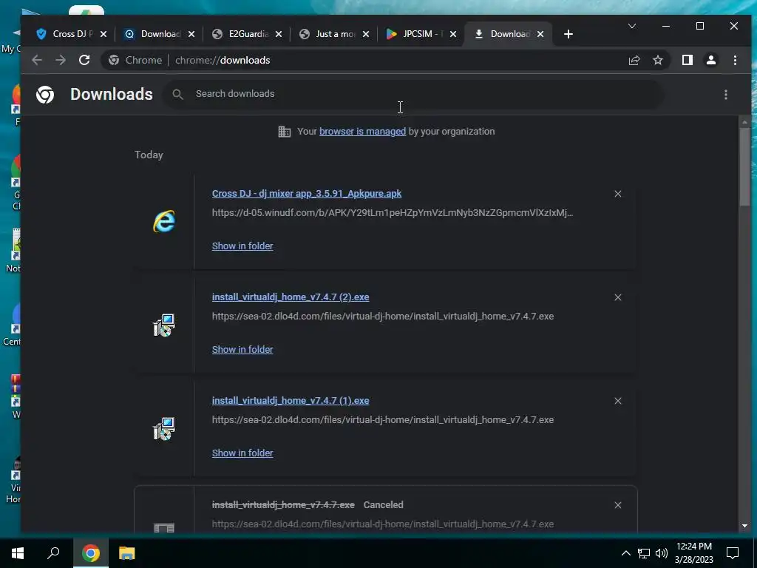This screenshot has height=568, width=757.
Task: Open the tab search chevron
Action: 631,26
